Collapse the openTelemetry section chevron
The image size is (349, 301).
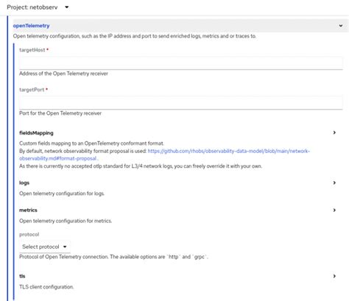tap(341, 26)
